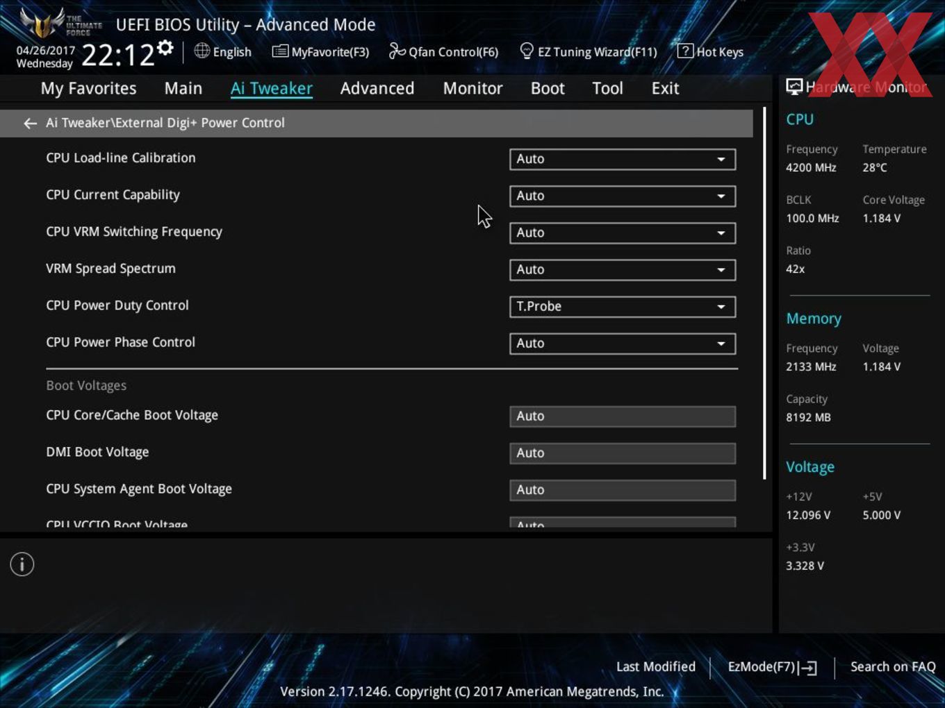Select the CPU Power Phase Control label

pyautogui.click(x=120, y=342)
